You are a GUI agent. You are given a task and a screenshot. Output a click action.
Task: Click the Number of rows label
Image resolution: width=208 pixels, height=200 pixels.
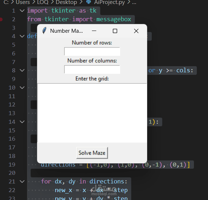pyautogui.click(x=92, y=42)
